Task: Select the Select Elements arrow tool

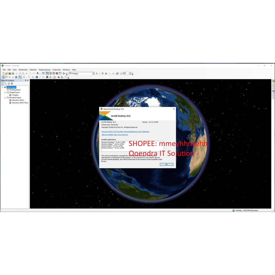Action: 33,77
